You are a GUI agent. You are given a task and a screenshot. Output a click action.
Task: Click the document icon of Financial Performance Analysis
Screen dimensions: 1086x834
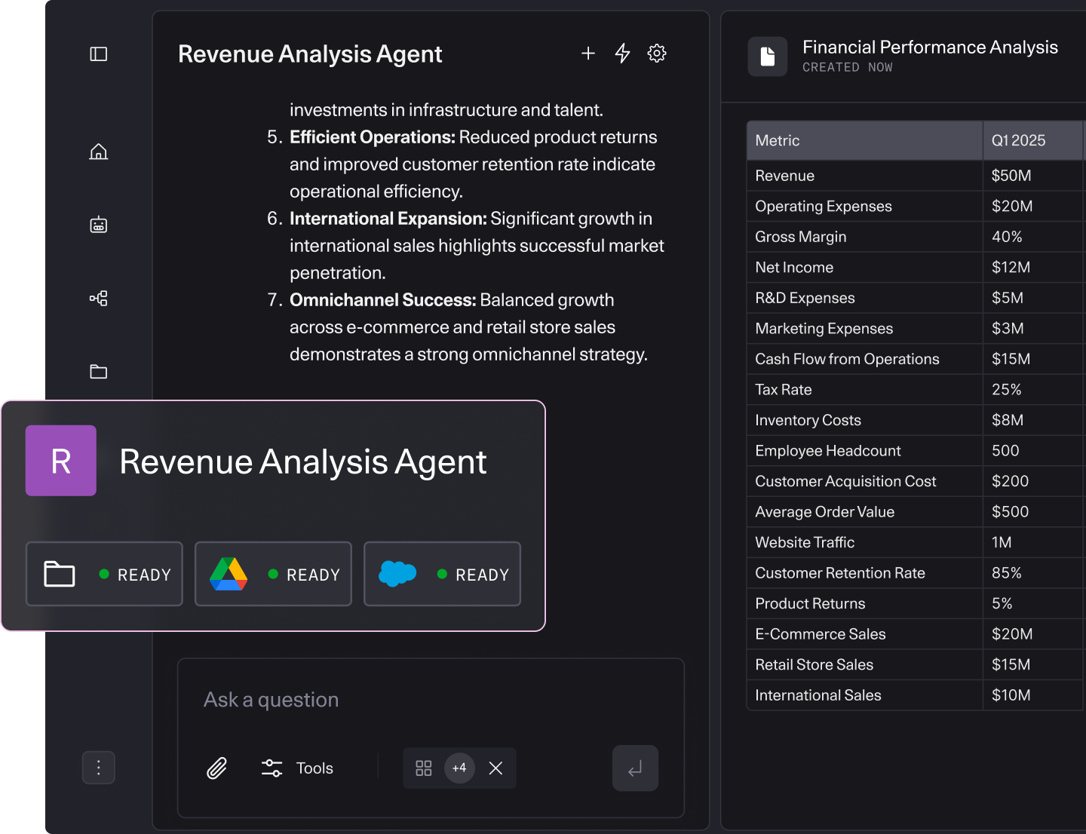[768, 57]
